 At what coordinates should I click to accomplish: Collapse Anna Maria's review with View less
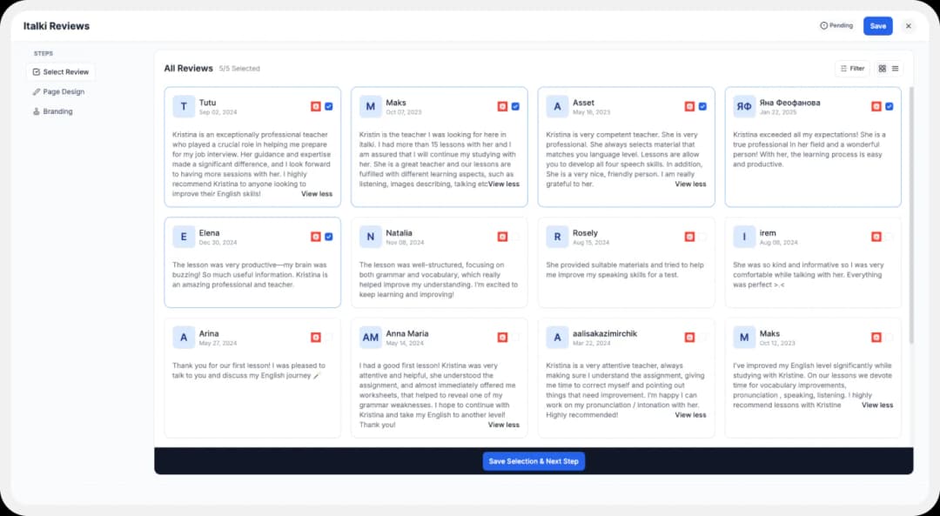503,424
